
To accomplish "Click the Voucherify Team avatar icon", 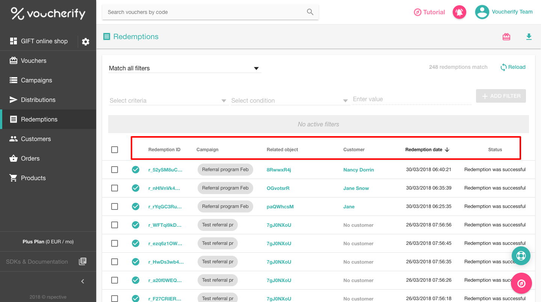I will pyautogui.click(x=482, y=12).
